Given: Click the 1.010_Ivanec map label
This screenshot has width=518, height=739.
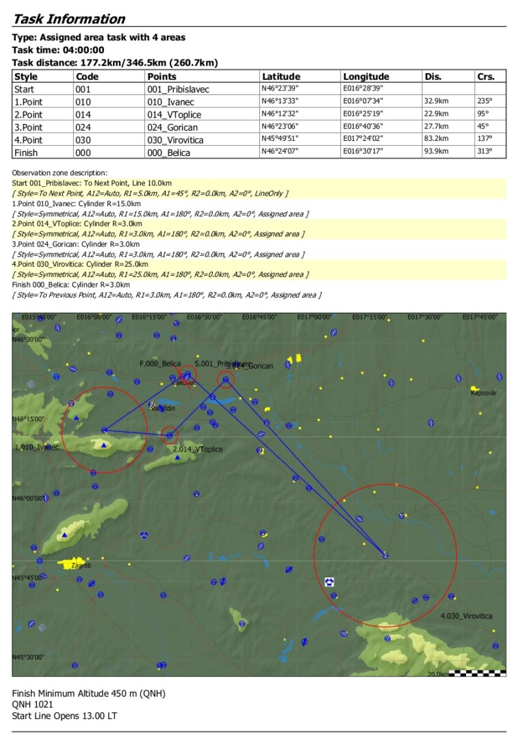Looking at the screenshot, I should click(x=37, y=447).
